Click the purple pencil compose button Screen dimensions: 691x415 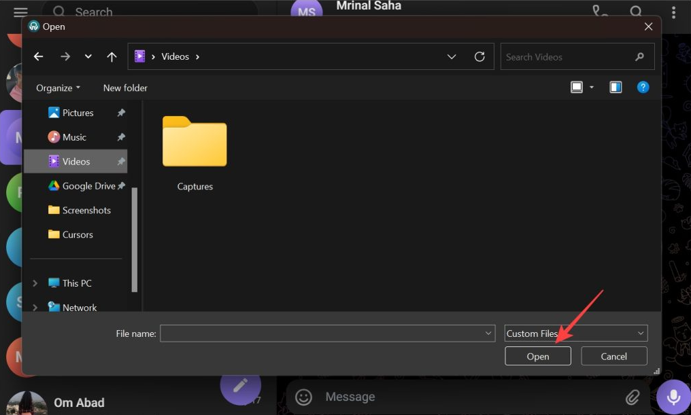pyautogui.click(x=240, y=386)
